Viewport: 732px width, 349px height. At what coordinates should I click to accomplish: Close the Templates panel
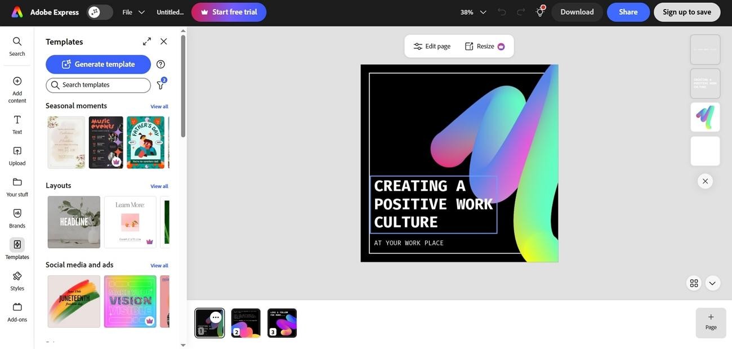pyautogui.click(x=164, y=42)
